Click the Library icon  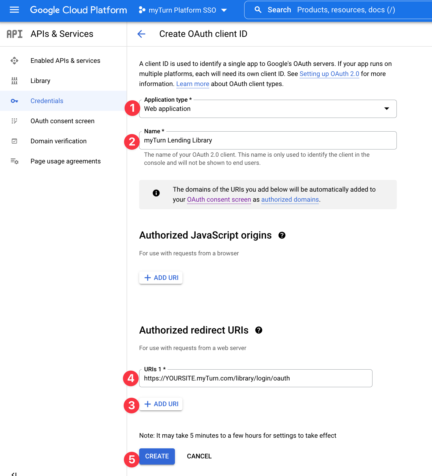click(14, 81)
